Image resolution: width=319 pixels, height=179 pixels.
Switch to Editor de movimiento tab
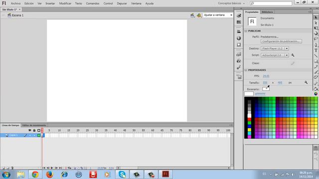34,125
